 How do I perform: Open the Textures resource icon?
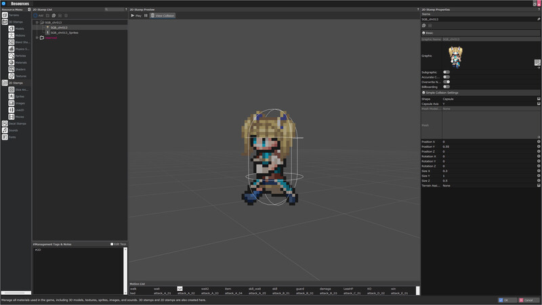[12, 76]
